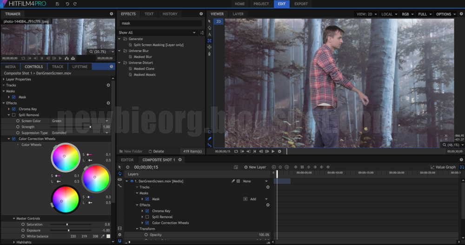Image resolution: width=465 pixels, height=245 pixels.
Task: Select the timeline selection arrow tool
Action: pyautogui.click(x=120, y=167)
